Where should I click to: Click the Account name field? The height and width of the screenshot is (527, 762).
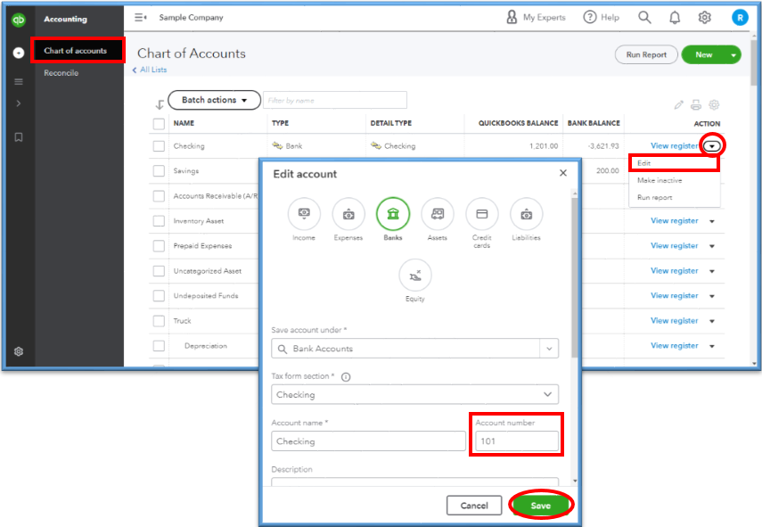[x=368, y=441]
